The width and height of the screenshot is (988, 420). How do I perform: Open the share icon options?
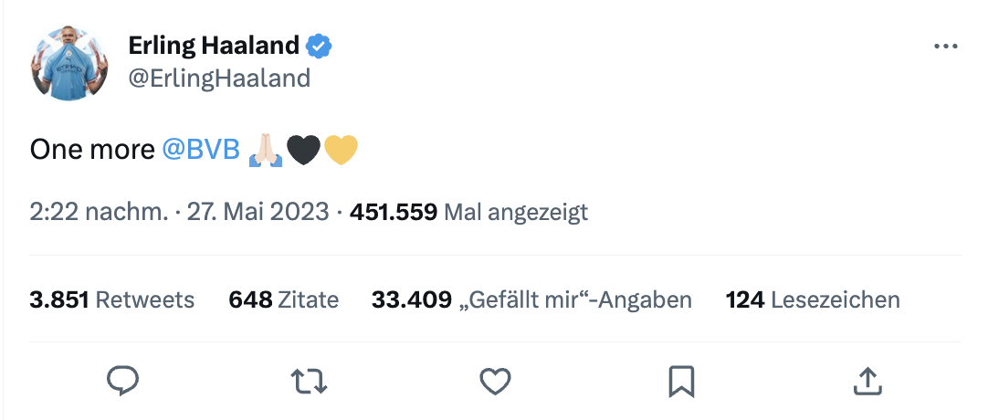(867, 381)
